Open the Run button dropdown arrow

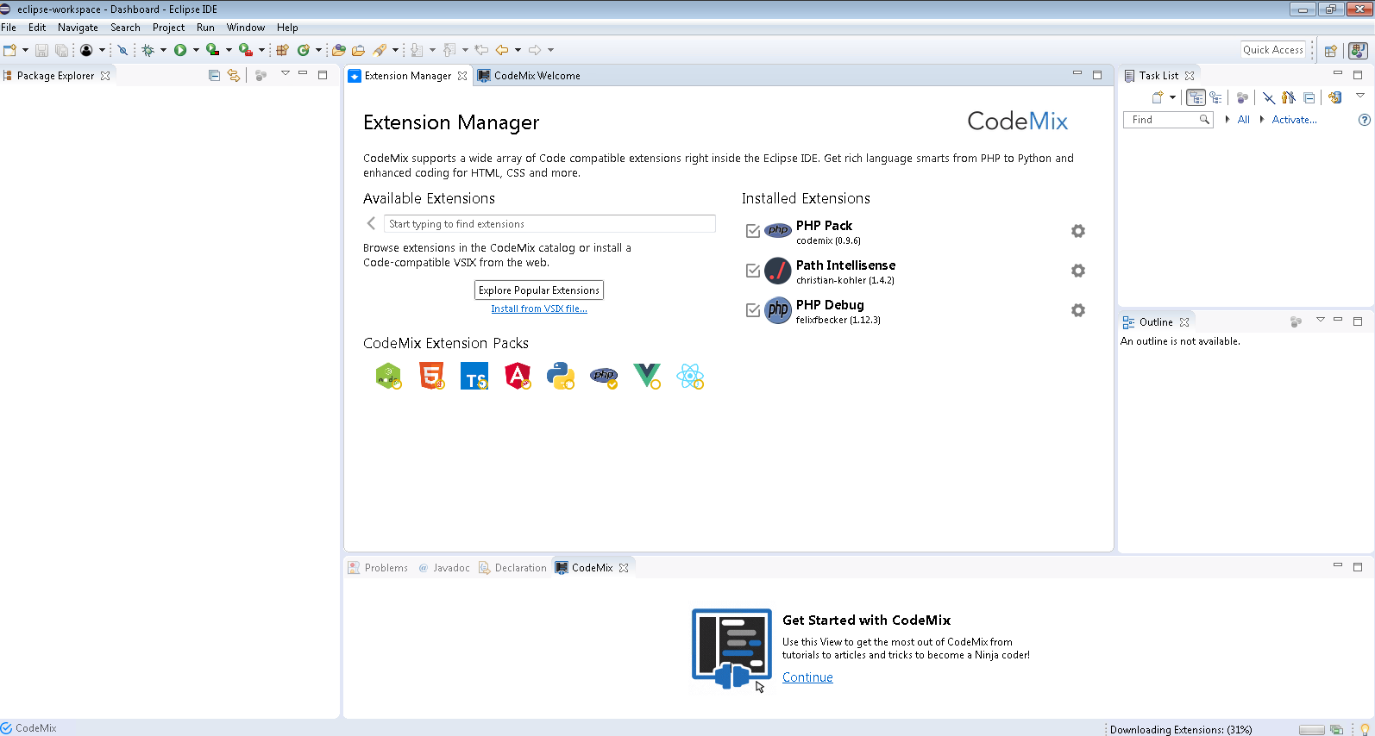(196, 50)
